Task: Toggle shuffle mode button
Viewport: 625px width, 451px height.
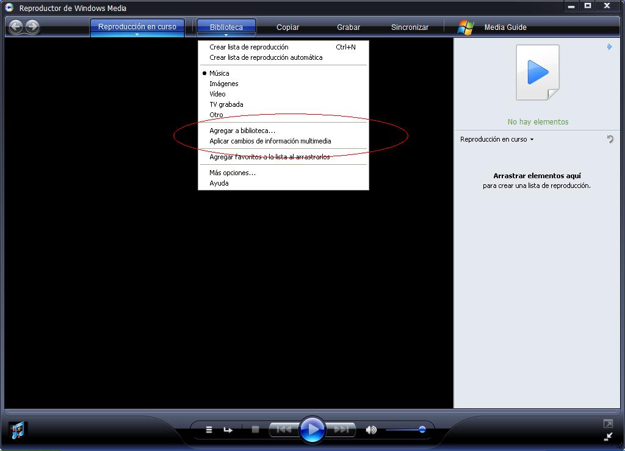Action: click(209, 430)
